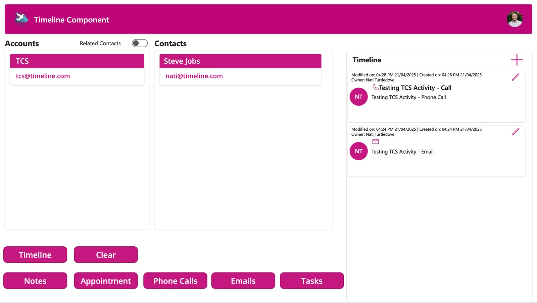Edit the Testing TCS Activity Call entry
Screen dimensions: 537x303
(516, 77)
